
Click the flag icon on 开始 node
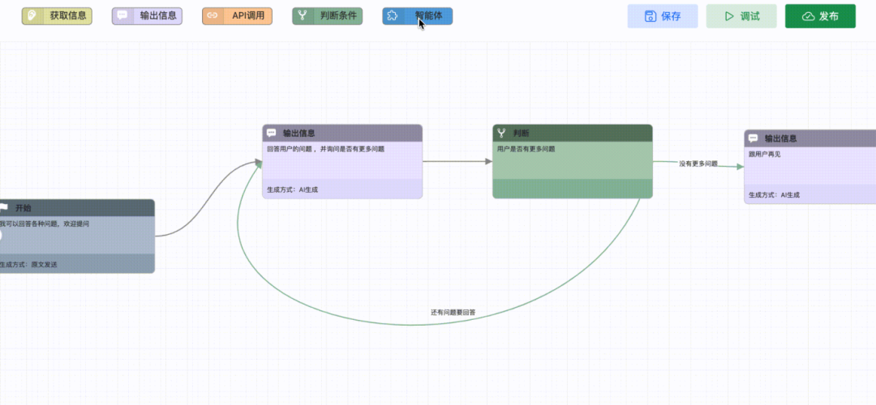(x=4, y=208)
